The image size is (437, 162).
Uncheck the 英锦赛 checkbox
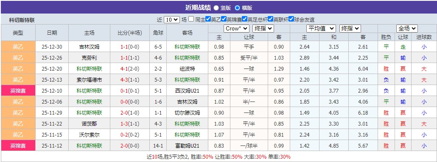(224, 19)
